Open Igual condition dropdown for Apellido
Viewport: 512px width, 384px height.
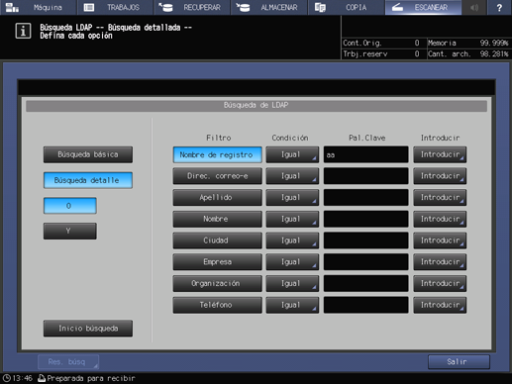(292, 198)
